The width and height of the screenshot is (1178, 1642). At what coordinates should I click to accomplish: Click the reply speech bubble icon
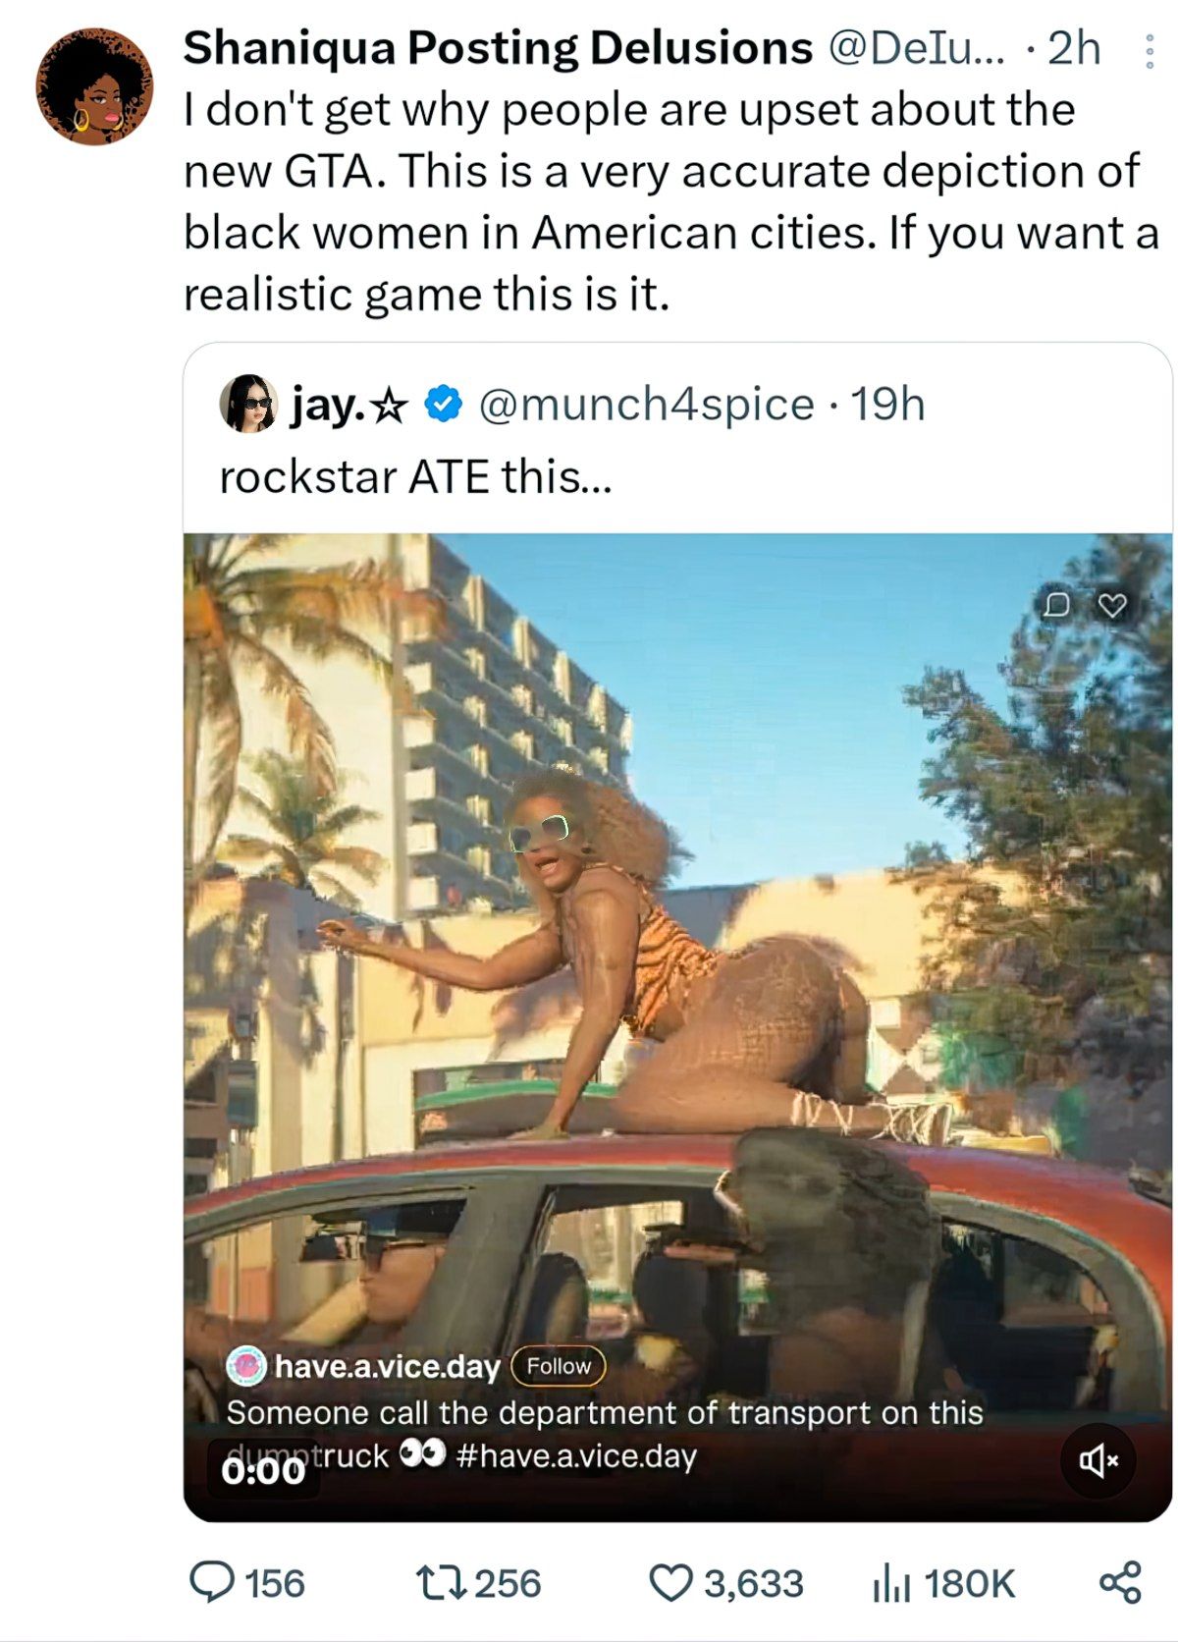[x=211, y=1582]
